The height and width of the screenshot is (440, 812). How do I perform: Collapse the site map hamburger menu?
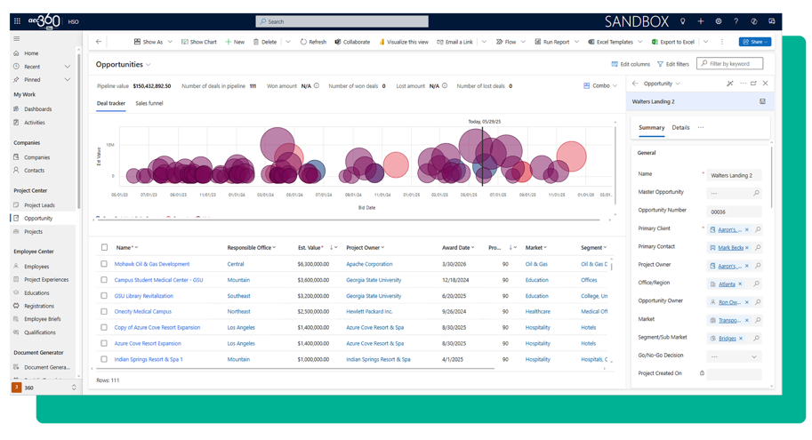tap(17, 39)
